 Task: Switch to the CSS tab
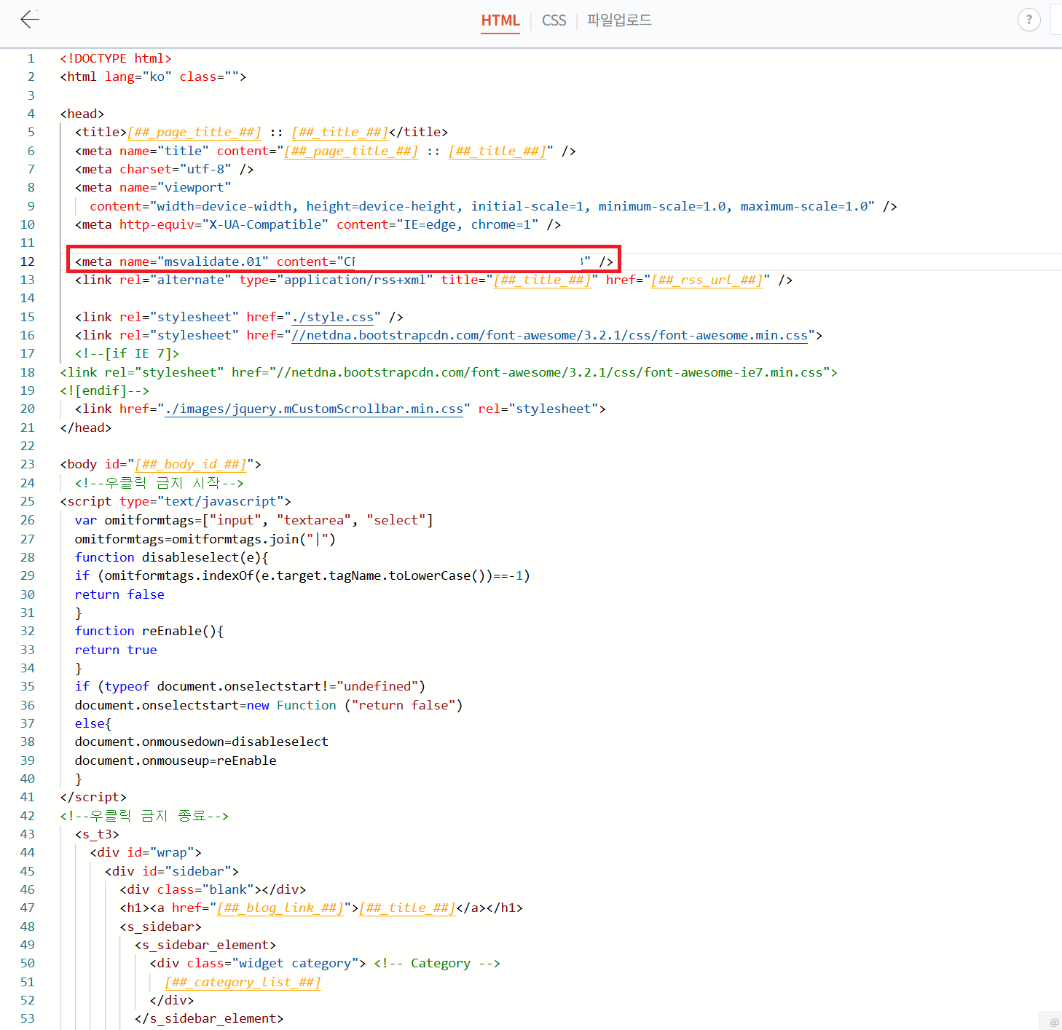coord(554,20)
